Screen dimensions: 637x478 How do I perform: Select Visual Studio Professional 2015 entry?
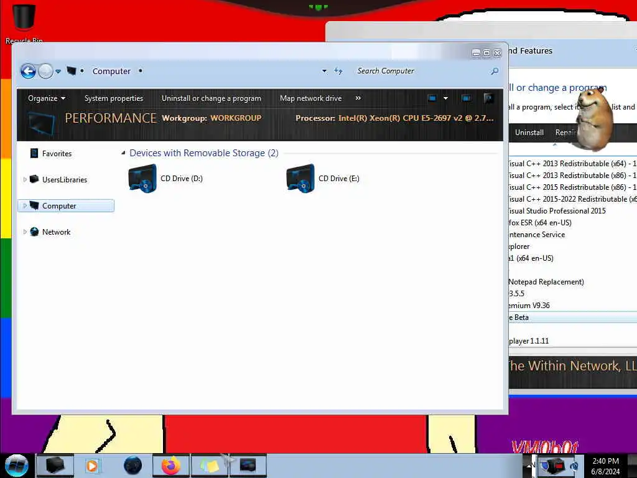point(573,210)
